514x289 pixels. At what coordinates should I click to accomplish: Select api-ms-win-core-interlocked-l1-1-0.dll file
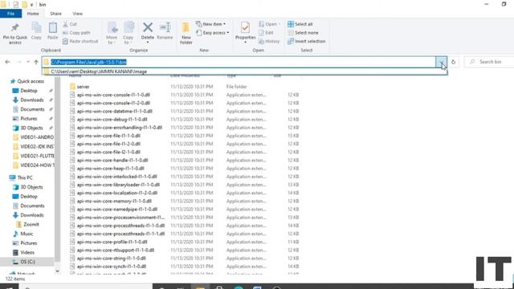(x=117, y=177)
